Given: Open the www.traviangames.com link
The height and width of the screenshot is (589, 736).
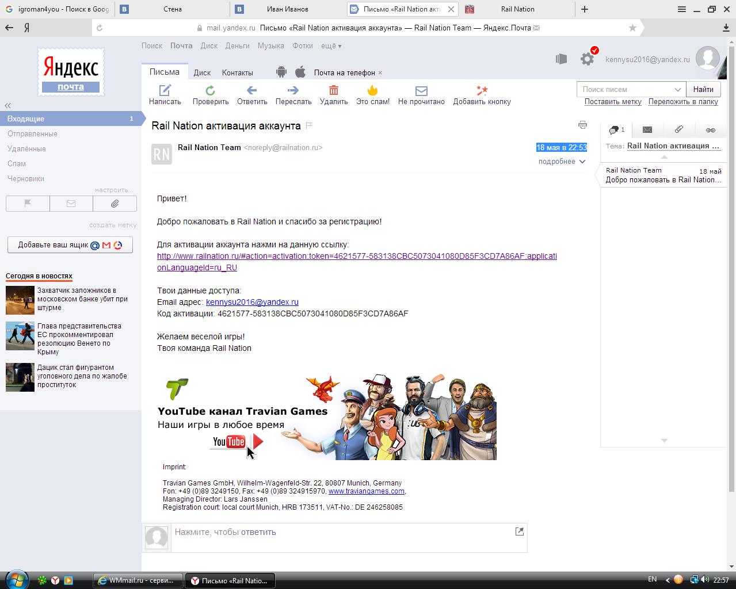Looking at the screenshot, I should (x=366, y=491).
